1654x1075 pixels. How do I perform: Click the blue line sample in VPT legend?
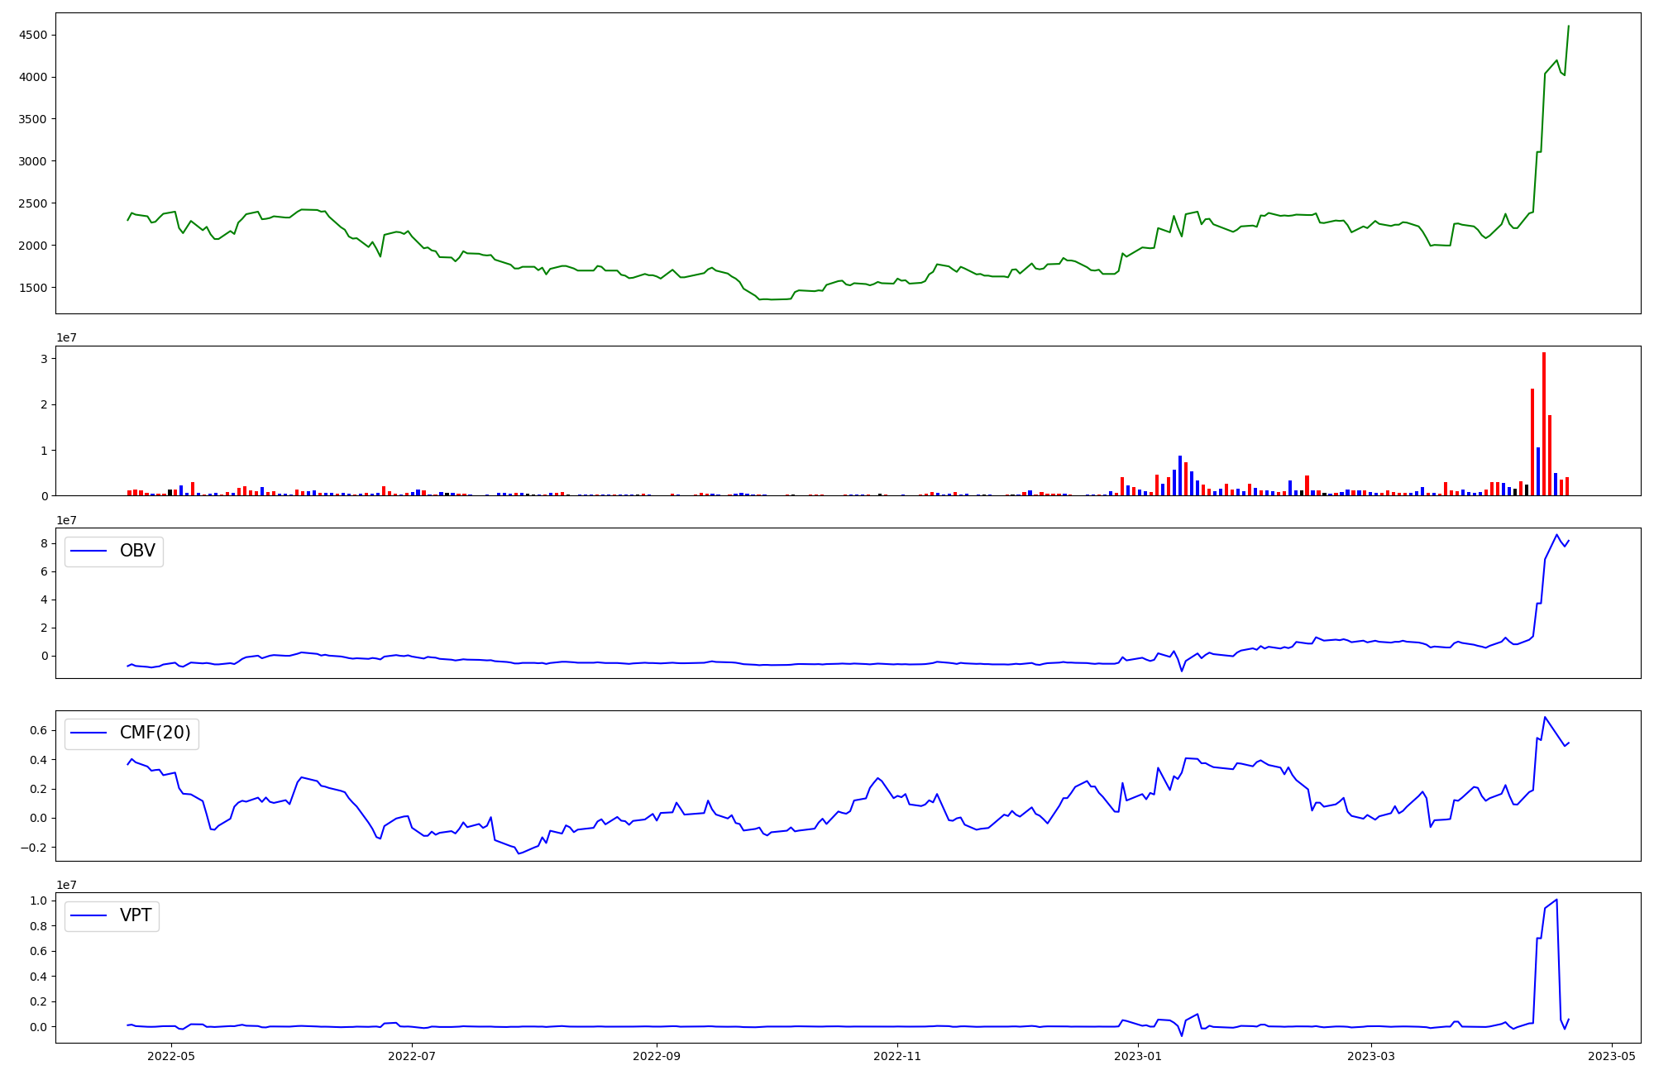[x=89, y=915]
